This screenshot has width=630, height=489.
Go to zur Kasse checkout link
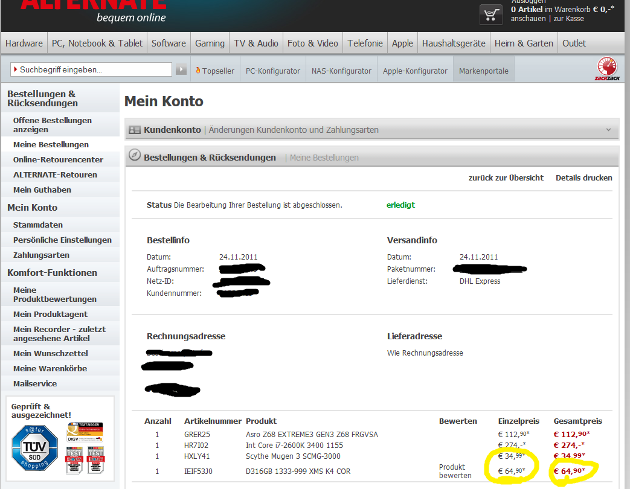pyautogui.click(x=568, y=19)
